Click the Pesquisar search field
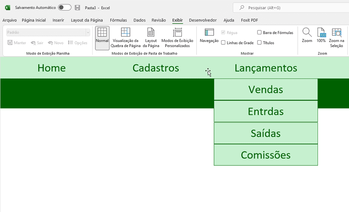 coord(291,8)
